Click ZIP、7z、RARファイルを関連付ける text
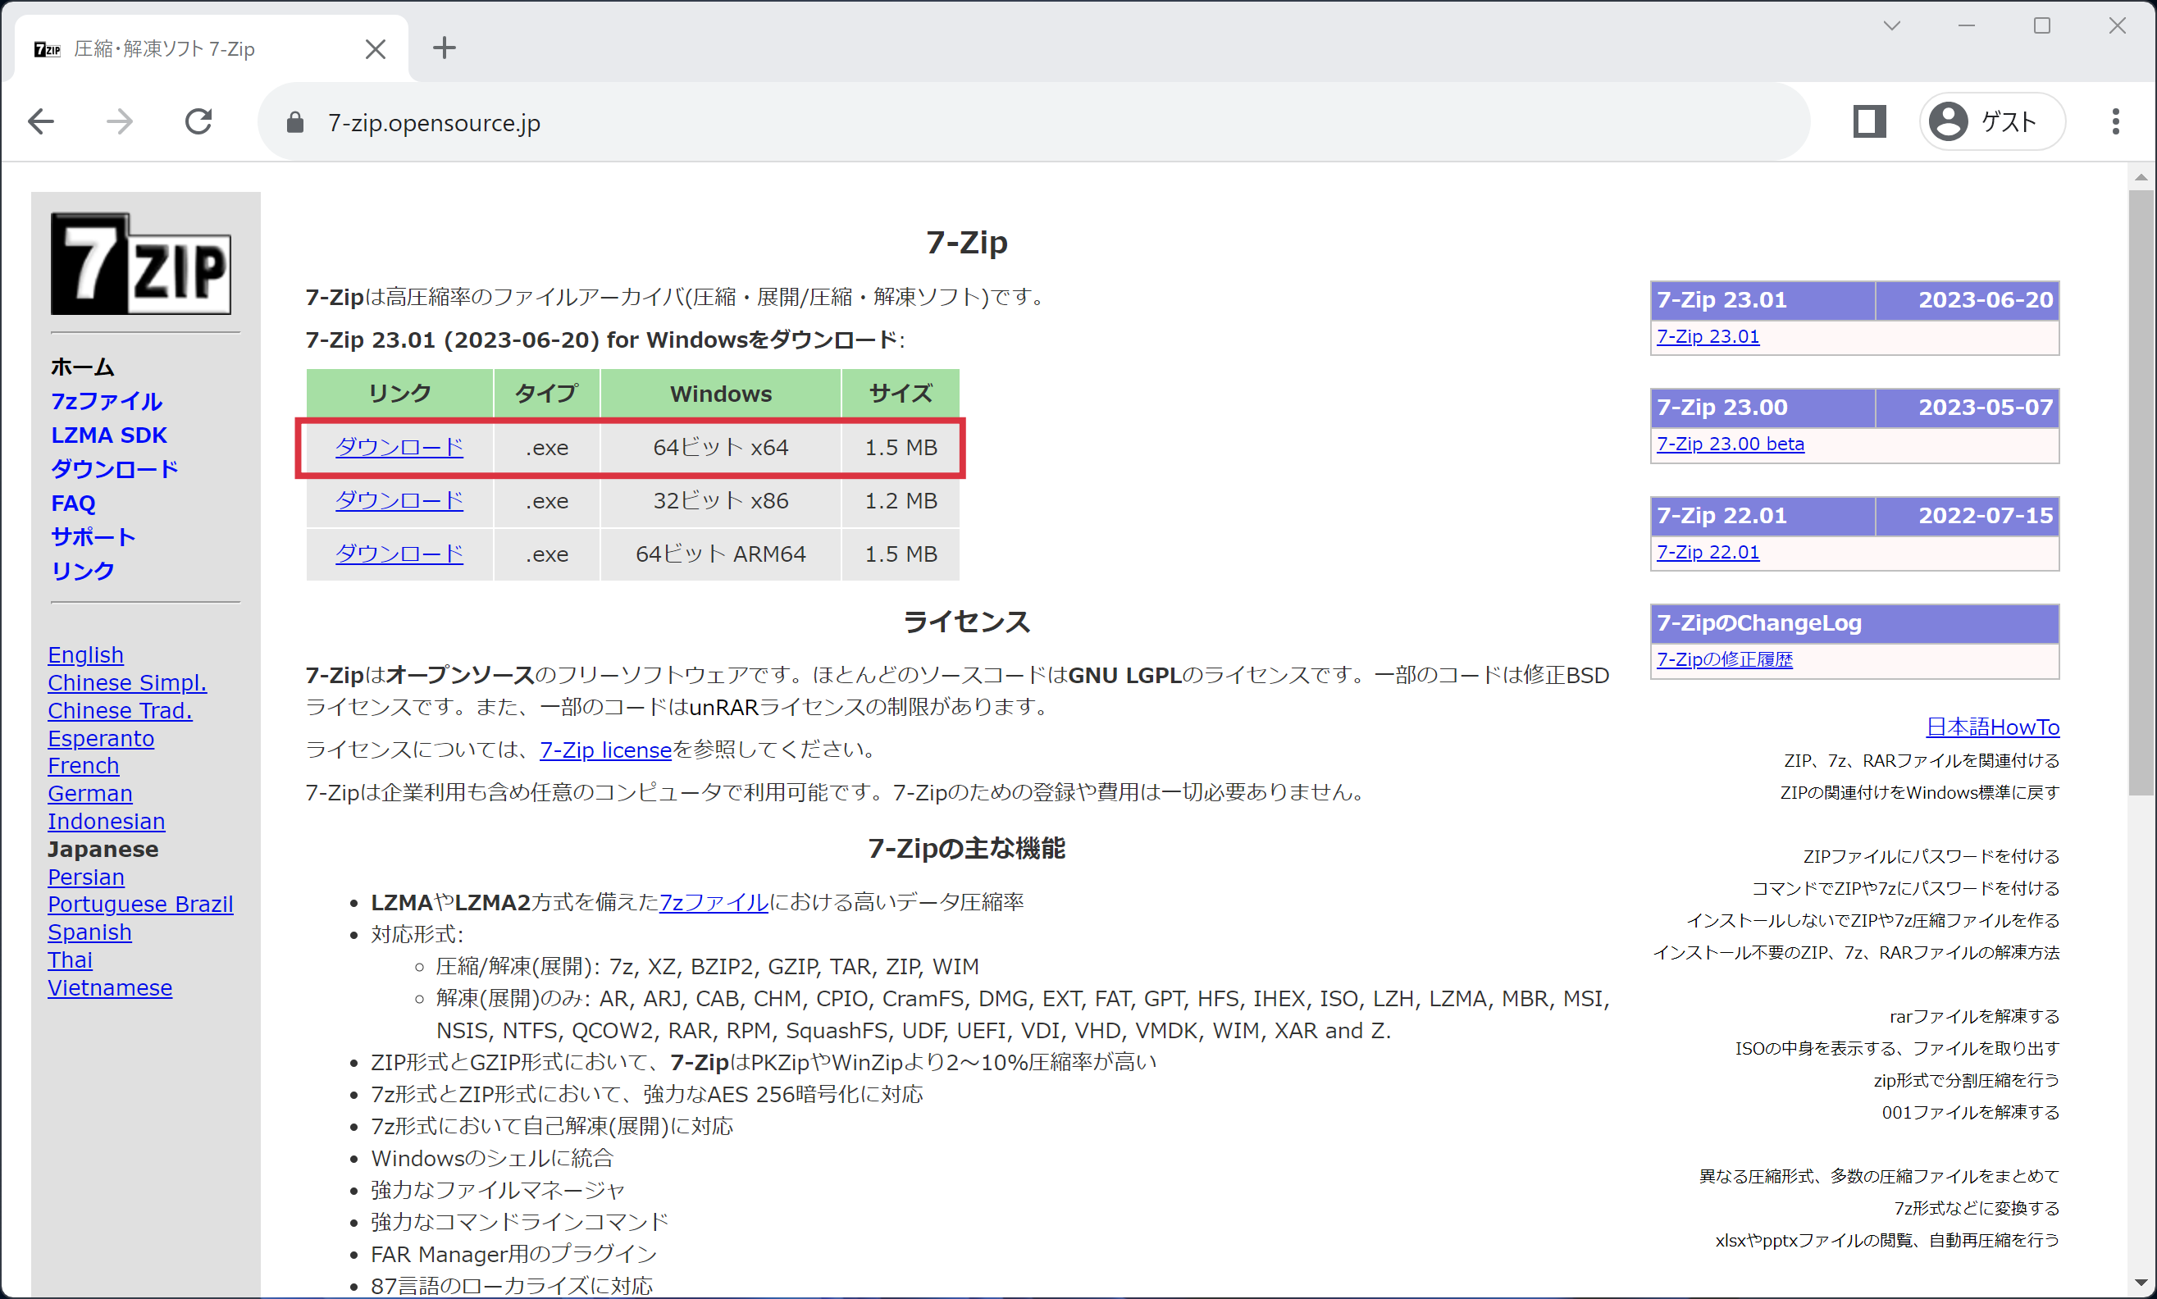This screenshot has width=2157, height=1299. 1922,761
